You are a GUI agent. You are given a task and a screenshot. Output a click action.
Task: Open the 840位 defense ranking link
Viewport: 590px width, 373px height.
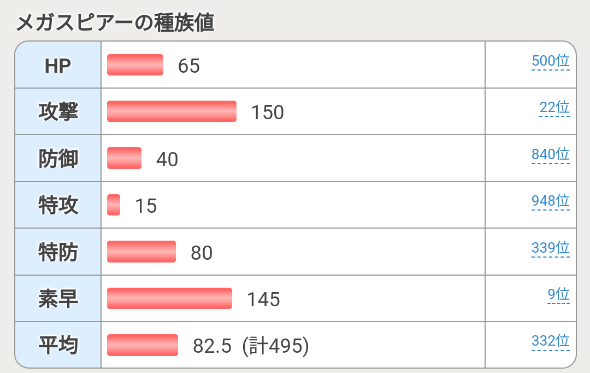point(551,154)
